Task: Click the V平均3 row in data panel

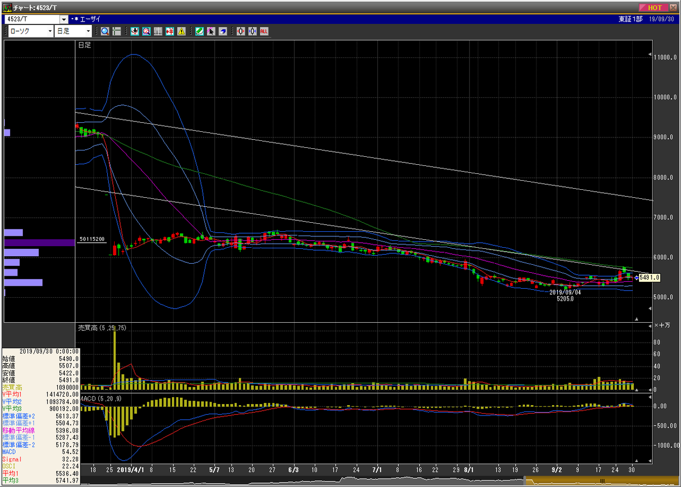Action: [40, 408]
